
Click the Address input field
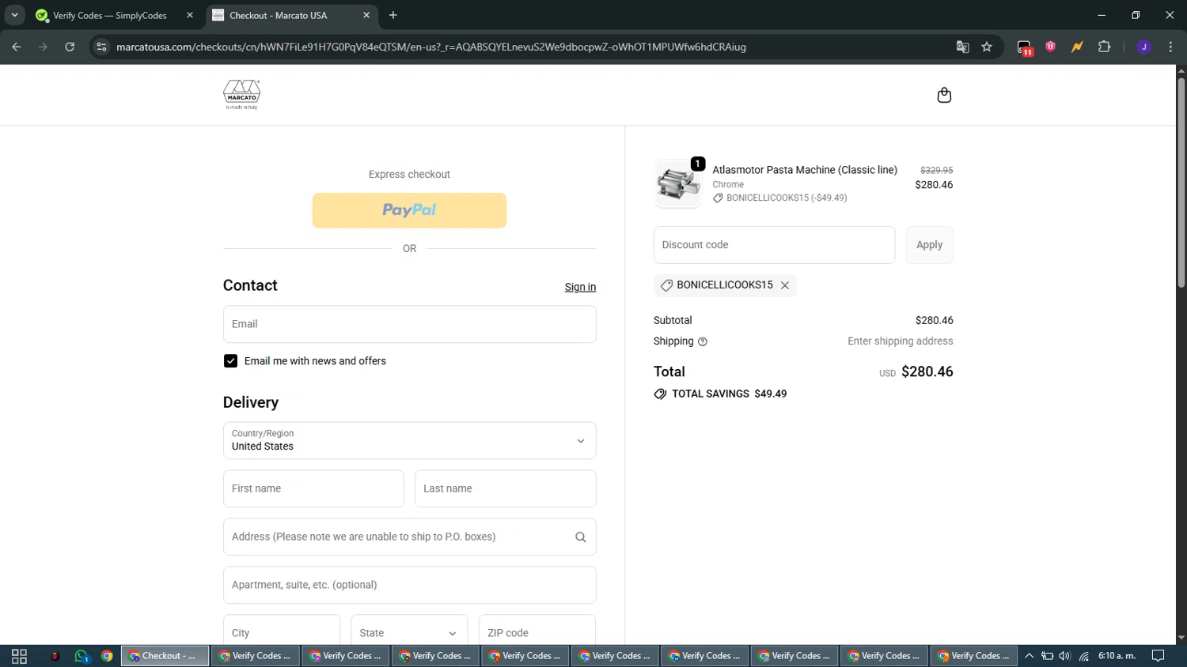(409, 537)
